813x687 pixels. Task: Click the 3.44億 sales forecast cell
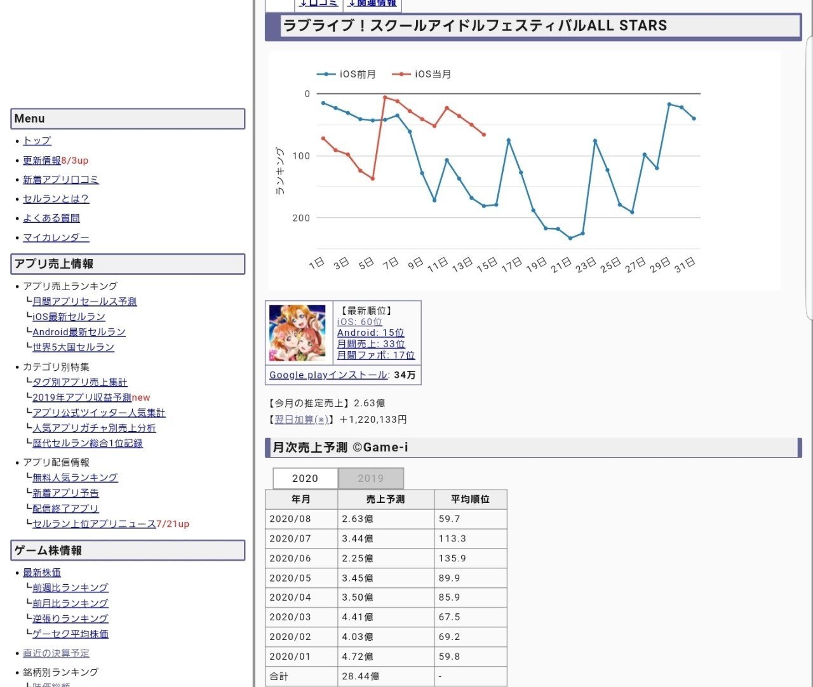(386, 538)
